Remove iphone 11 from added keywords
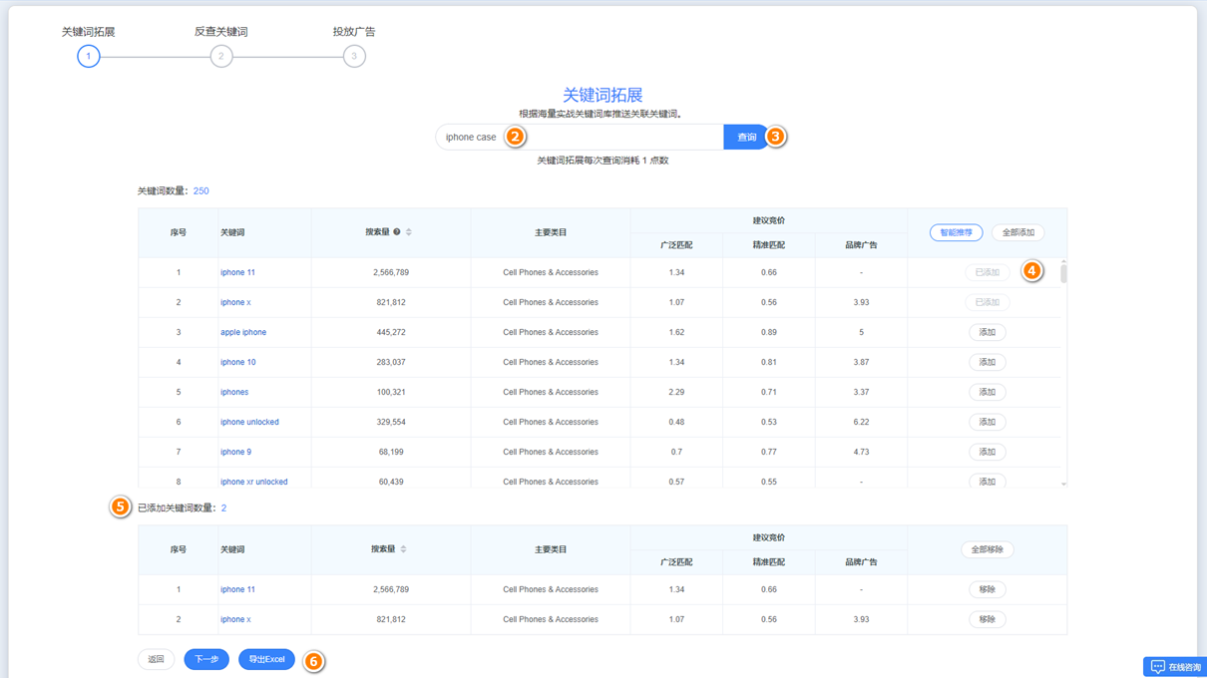Image resolution: width=1207 pixels, height=678 pixels. click(x=987, y=589)
